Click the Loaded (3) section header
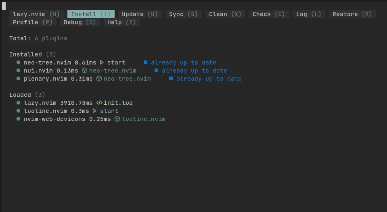Screen dimensions: 387x212 (27, 95)
